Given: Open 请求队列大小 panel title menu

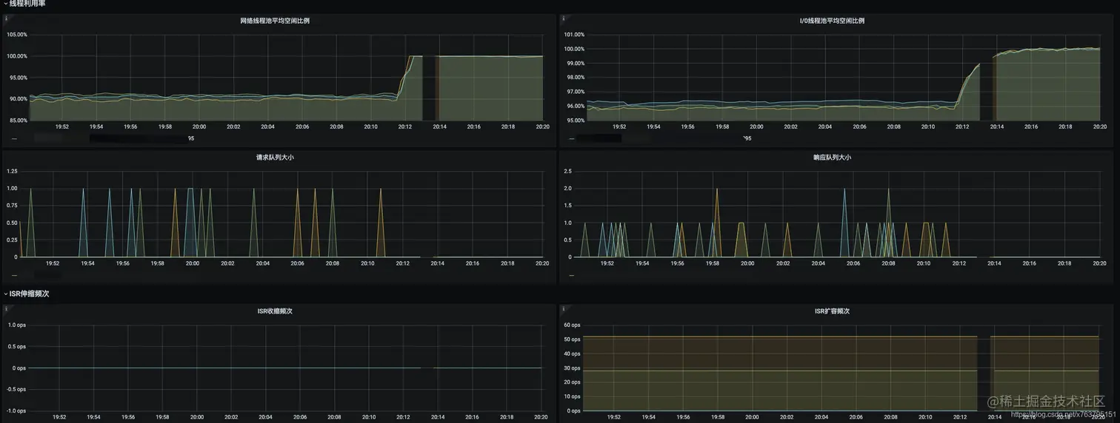Looking at the screenshot, I should tap(275, 158).
